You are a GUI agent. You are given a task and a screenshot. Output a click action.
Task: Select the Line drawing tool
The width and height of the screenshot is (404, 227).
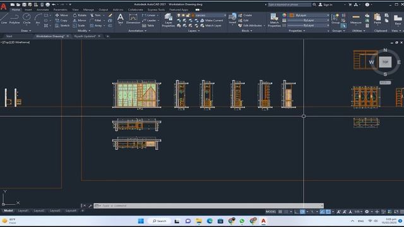click(4, 19)
